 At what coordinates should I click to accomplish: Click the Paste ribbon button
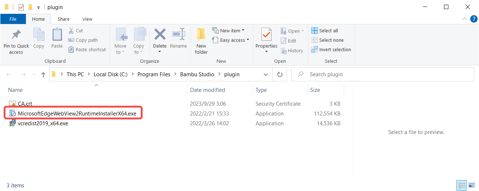tap(57, 38)
